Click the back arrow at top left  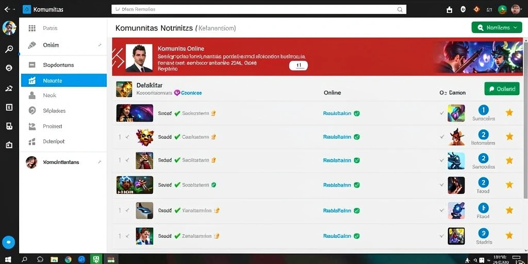click(7, 9)
